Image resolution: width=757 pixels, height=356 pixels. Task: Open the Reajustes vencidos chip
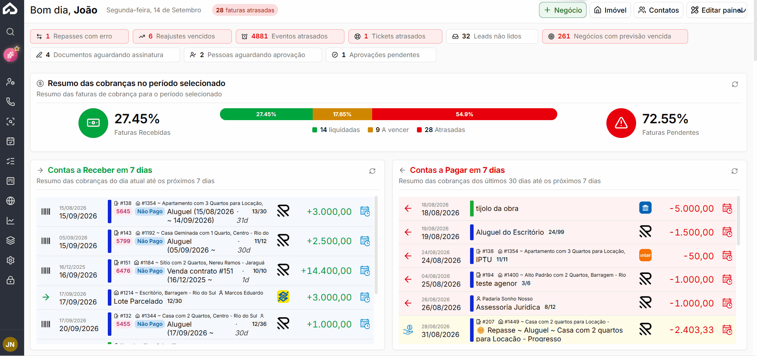(182, 36)
